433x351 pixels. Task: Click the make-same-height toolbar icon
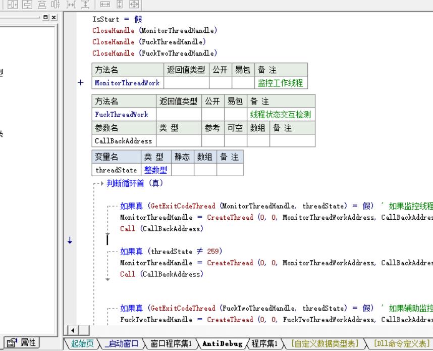click(120, 4)
